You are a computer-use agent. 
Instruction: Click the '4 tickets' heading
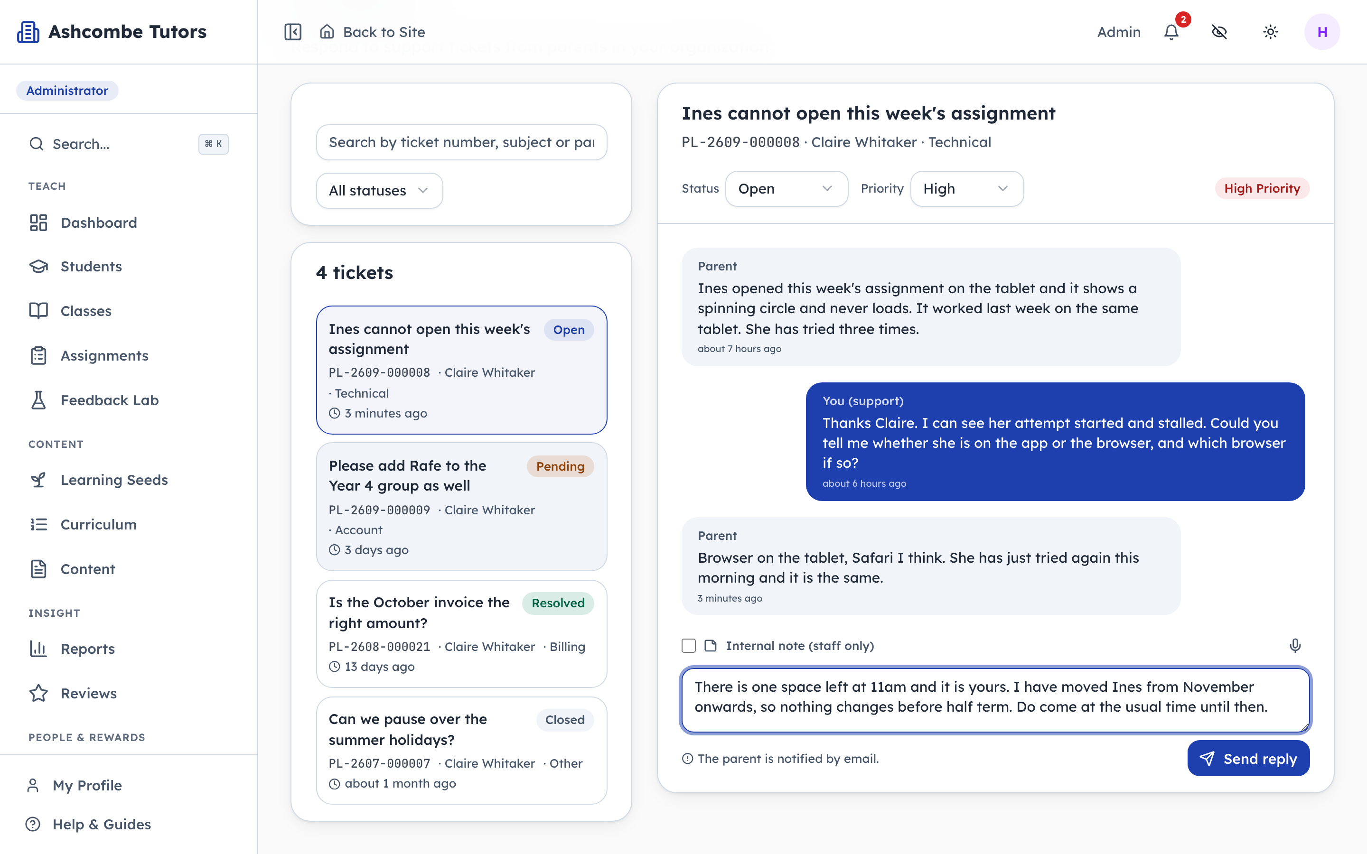tap(354, 273)
